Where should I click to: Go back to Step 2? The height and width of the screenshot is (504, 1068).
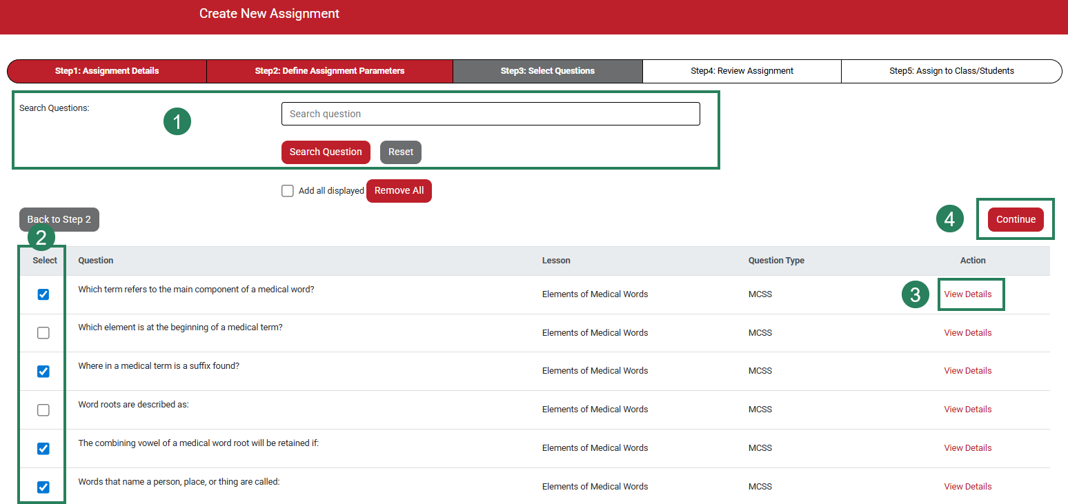(x=59, y=219)
